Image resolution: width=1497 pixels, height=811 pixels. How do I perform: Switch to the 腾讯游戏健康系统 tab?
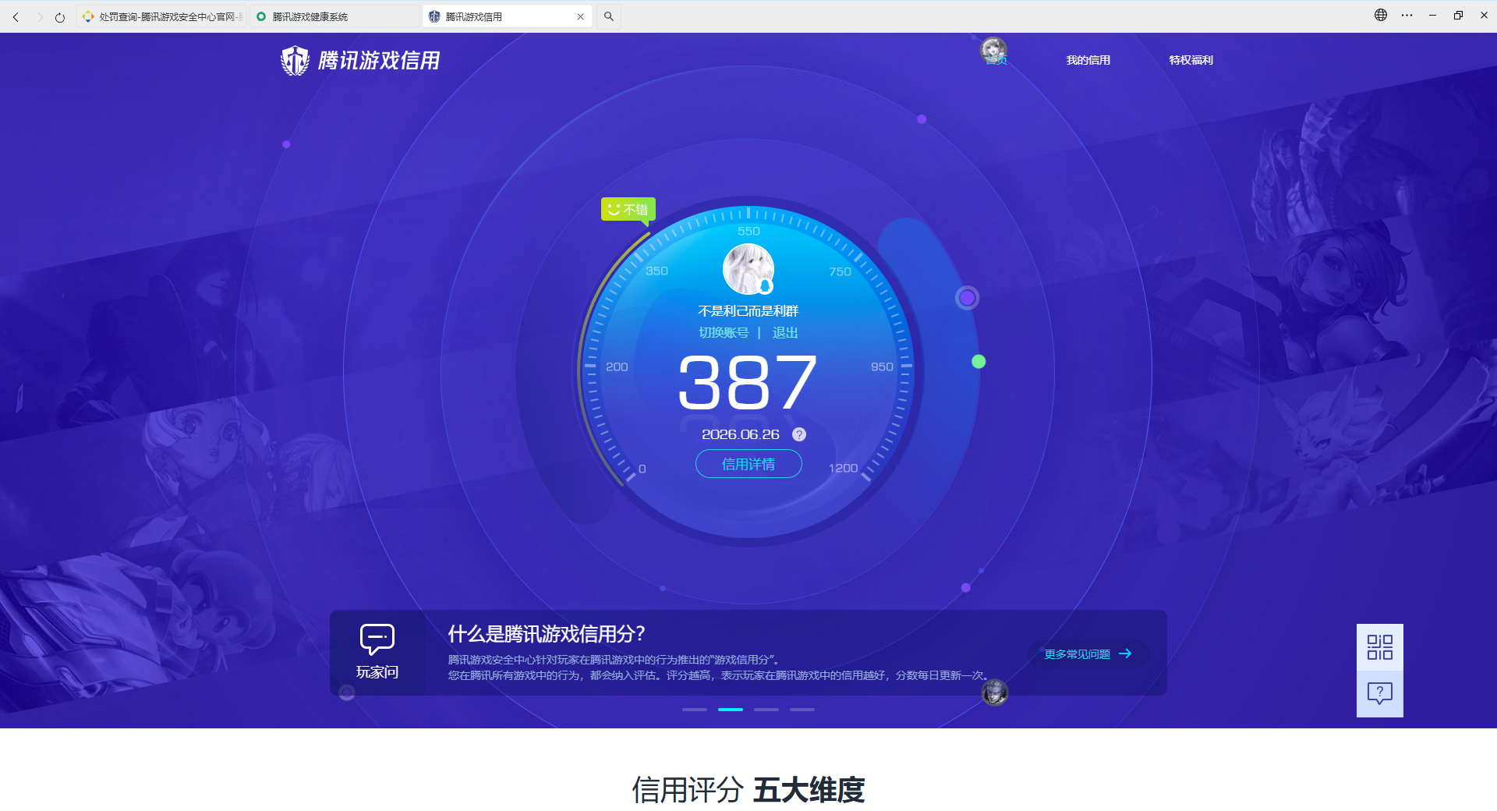(335, 16)
